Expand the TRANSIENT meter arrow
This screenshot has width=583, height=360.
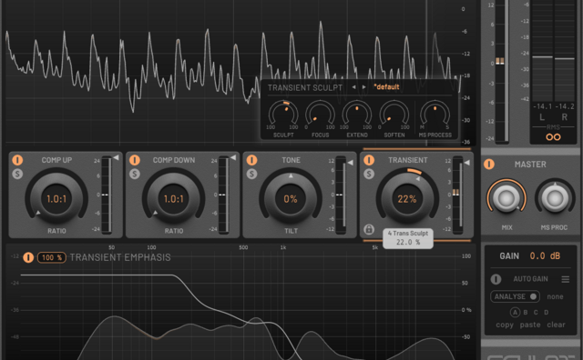click(x=467, y=163)
